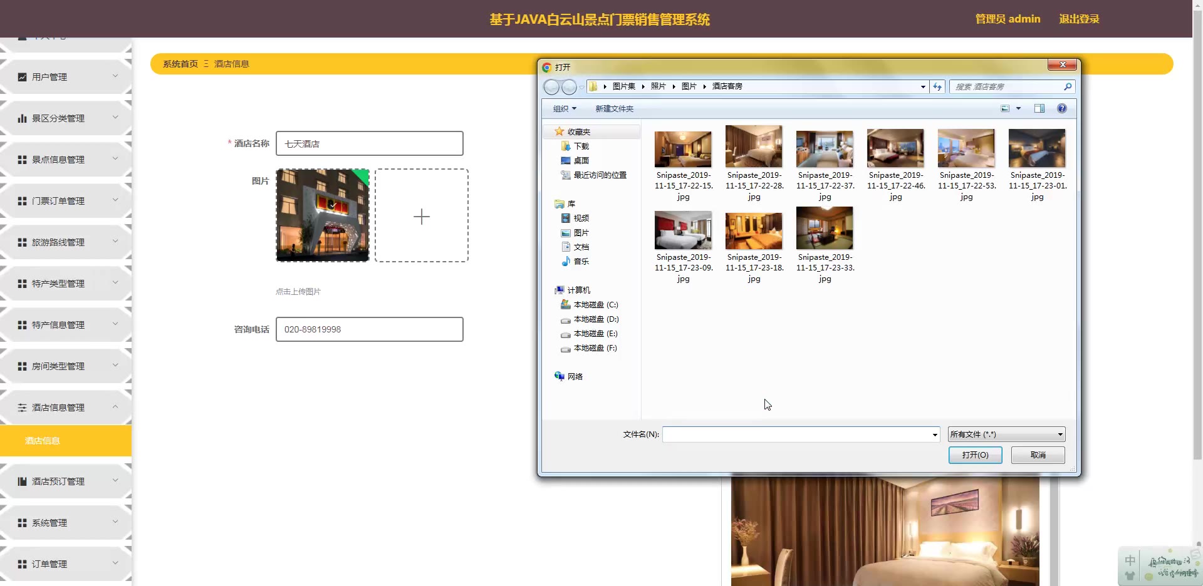Select the Favorites star folder
The height and width of the screenshot is (586, 1203).
click(x=573, y=131)
